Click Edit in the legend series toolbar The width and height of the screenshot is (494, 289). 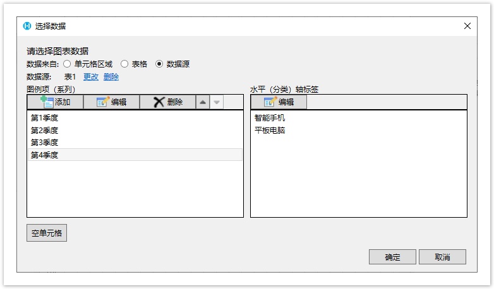point(111,102)
